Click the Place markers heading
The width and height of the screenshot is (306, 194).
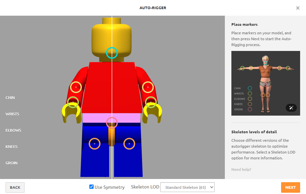pos(244,24)
